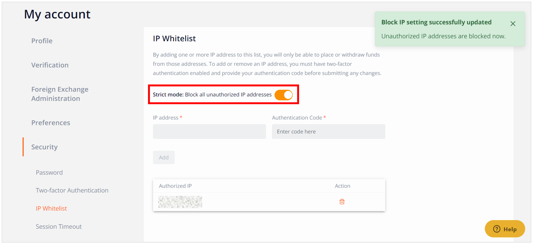Go to Two-factor Authentication settings
Screen dimensions: 533x244
(x=72, y=190)
